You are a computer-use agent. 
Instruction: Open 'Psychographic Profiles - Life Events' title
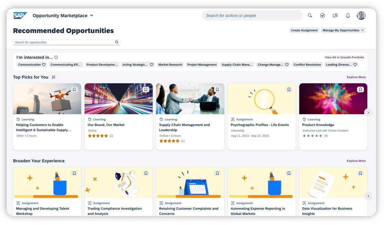click(x=260, y=125)
